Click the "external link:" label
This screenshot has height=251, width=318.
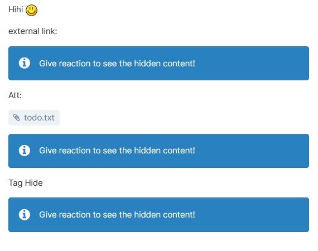pos(33,31)
